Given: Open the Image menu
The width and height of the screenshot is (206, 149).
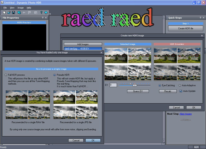Looking at the screenshot, I should [21, 8].
